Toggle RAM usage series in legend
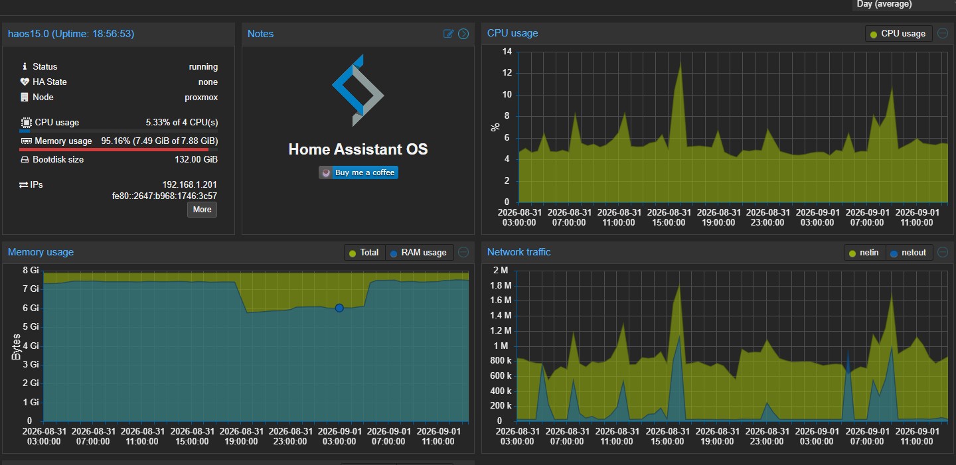The height and width of the screenshot is (465, 956). coord(419,253)
